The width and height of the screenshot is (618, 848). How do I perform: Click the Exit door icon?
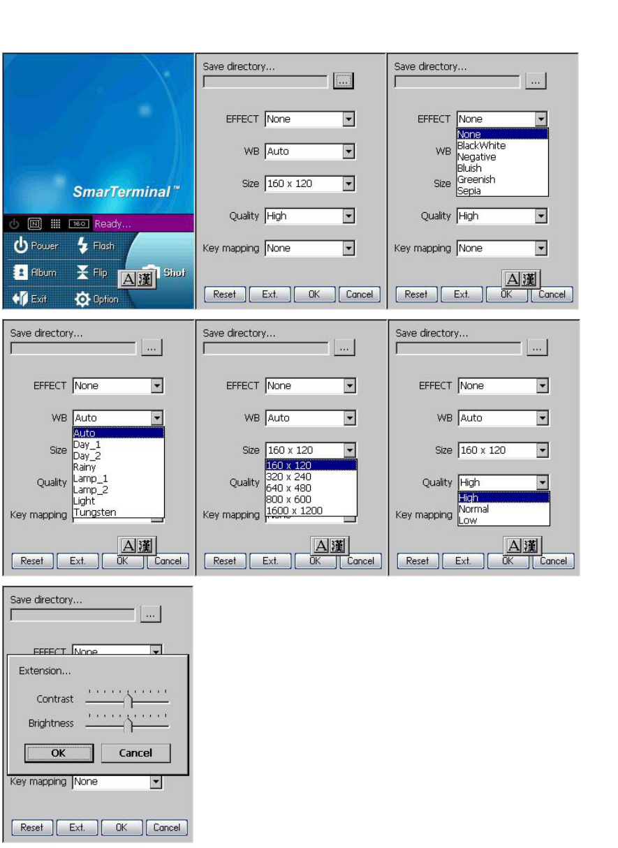pyautogui.click(x=20, y=299)
